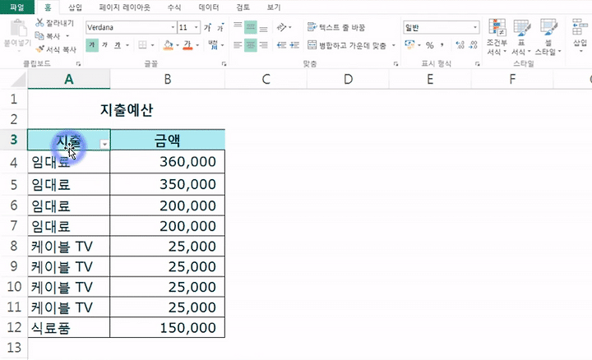This screenshot has height=360, width=592.
Task: Click the Cut (잘라내기) scissors icon
Action: click(x=39, y=23)
